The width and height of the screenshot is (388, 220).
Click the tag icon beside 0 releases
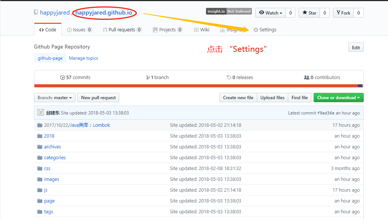(229, 78)
